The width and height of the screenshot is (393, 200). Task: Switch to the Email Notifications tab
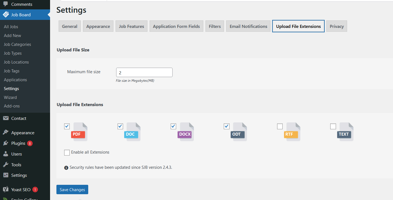pos(248,27)
